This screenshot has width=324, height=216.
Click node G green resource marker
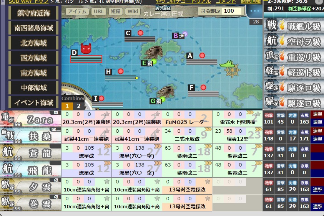[x=163, y=99]
